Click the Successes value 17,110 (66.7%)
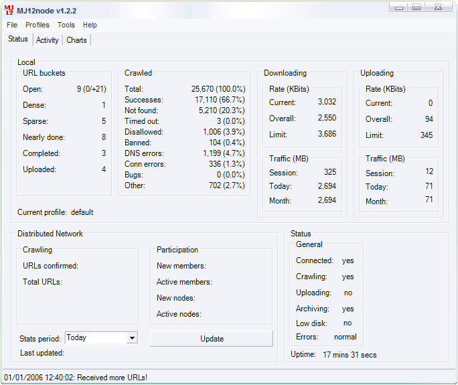This screenshot has height=385, width=458. pos(220,100)
